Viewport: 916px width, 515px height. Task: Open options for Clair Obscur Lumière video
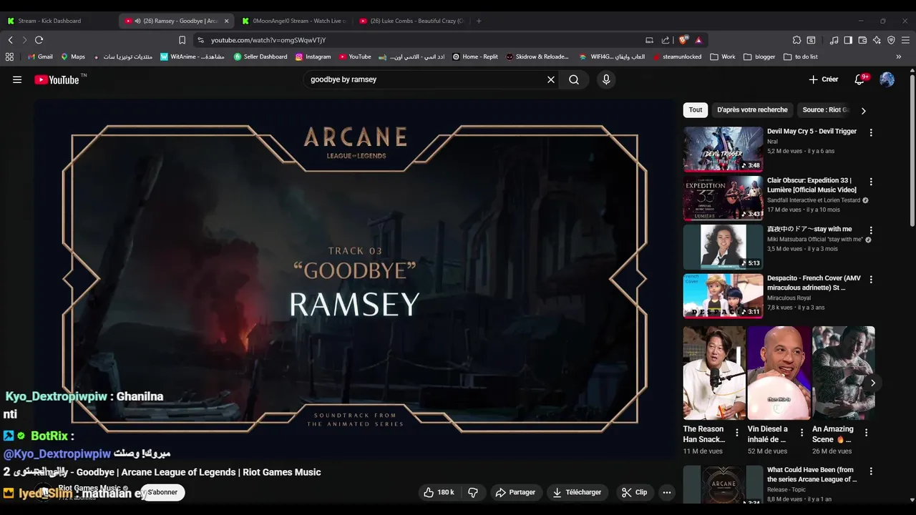pos(871,182)
